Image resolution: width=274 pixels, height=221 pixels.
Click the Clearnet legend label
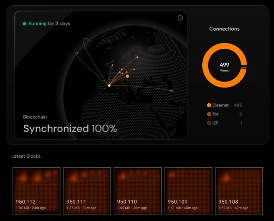click(x=220, y=105)
